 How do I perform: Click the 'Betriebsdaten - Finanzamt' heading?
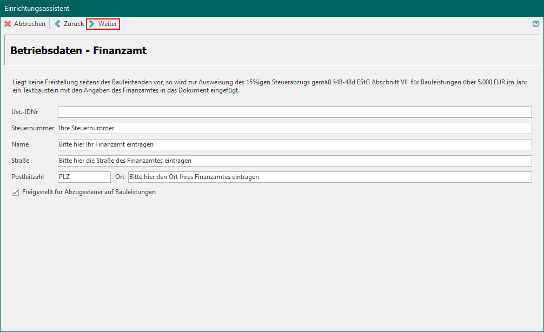tap(78, 51)
